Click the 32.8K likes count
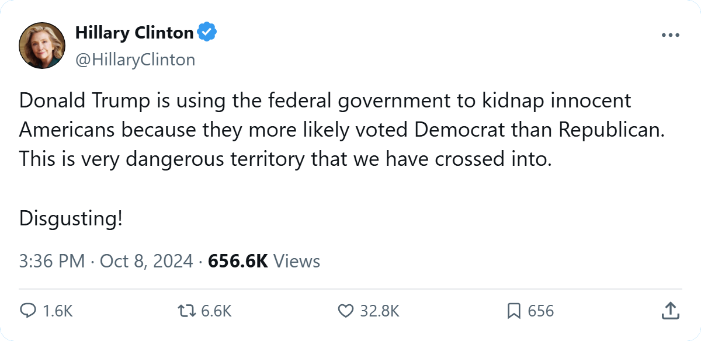This screenshot has width=701, height=341. pyautogui.click(x=379, y=311)
